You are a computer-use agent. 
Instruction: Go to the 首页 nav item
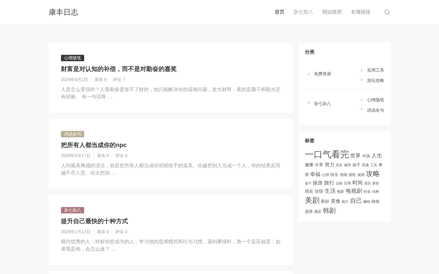[x=280, y=12]
